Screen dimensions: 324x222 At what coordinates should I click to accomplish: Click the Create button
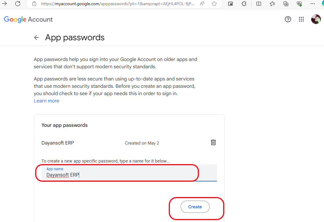tap(195, 207)
